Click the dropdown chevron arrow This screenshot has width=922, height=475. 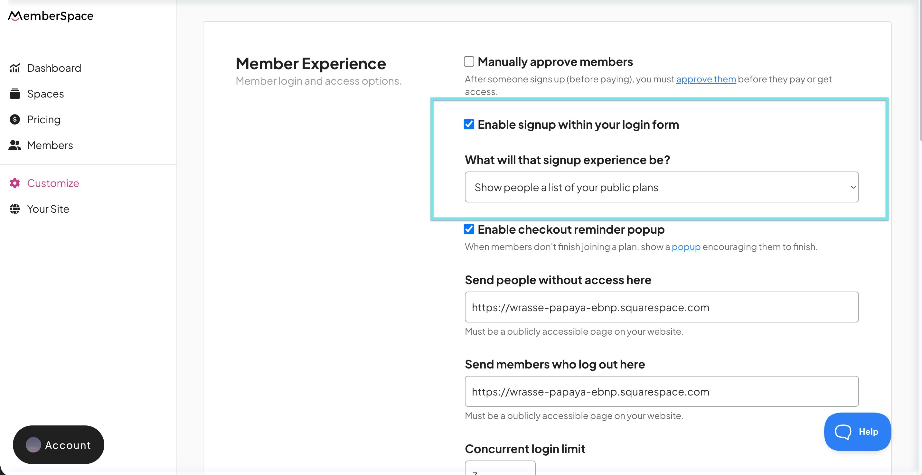[x=853, y=187]
